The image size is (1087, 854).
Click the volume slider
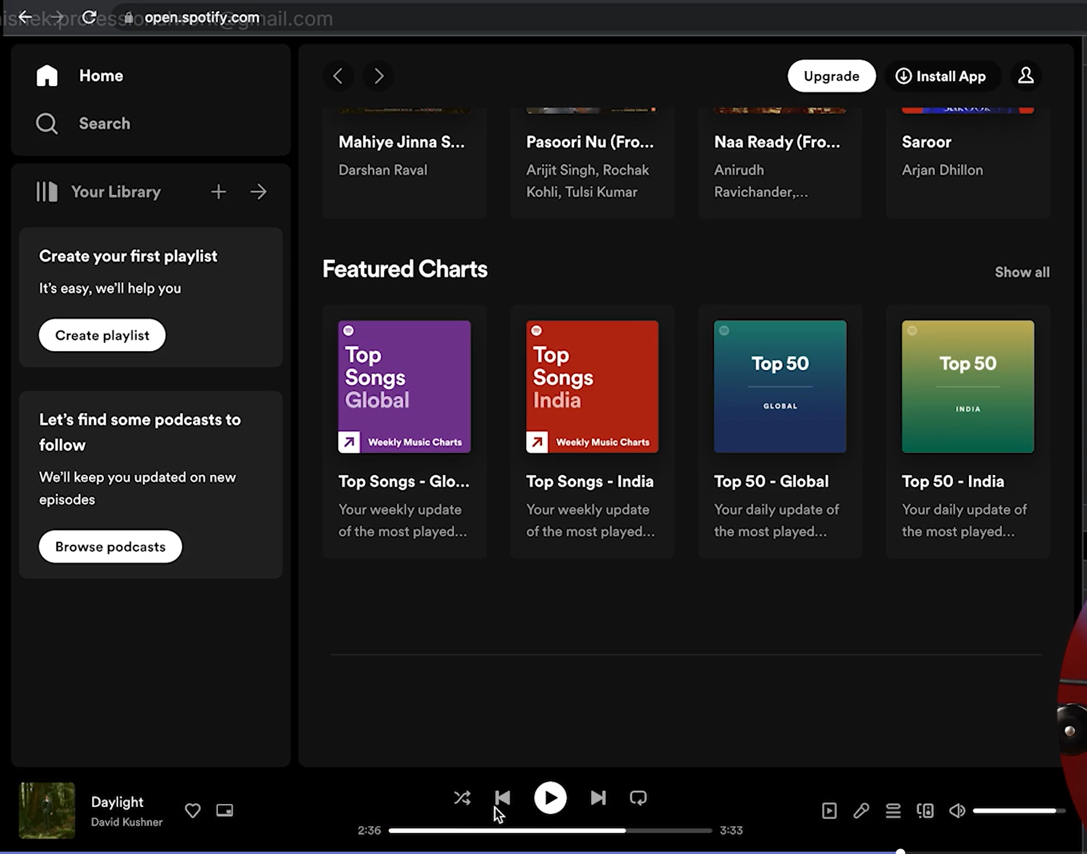pos(1018,810)
